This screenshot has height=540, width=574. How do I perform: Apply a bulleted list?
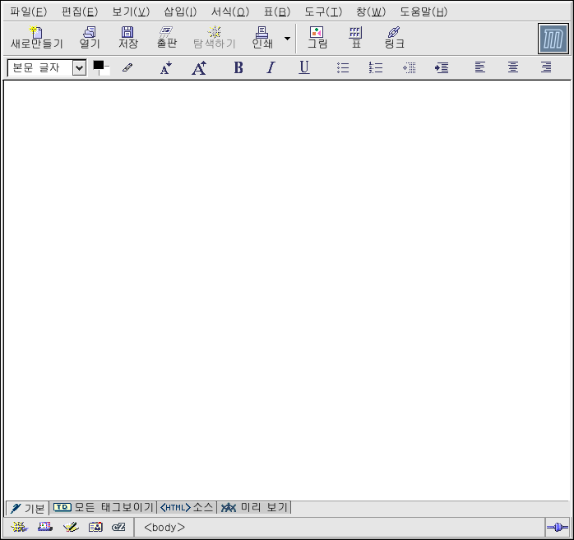(x=343, y=68)
